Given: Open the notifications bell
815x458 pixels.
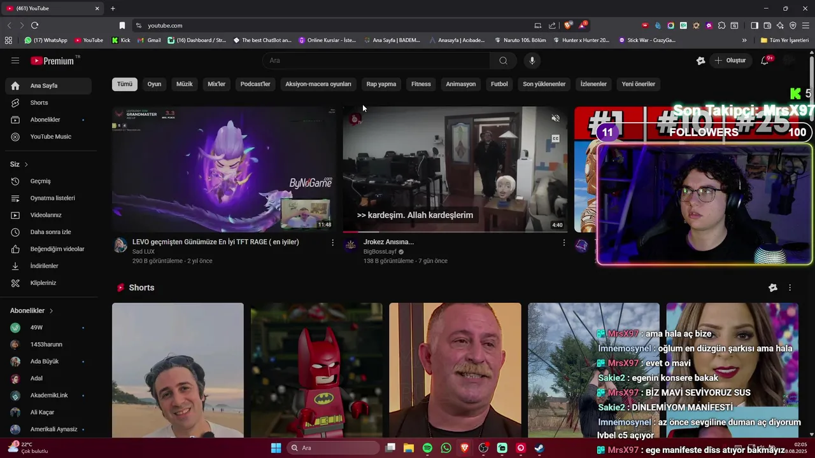Looking at the screenshot, I should [765, 60].
